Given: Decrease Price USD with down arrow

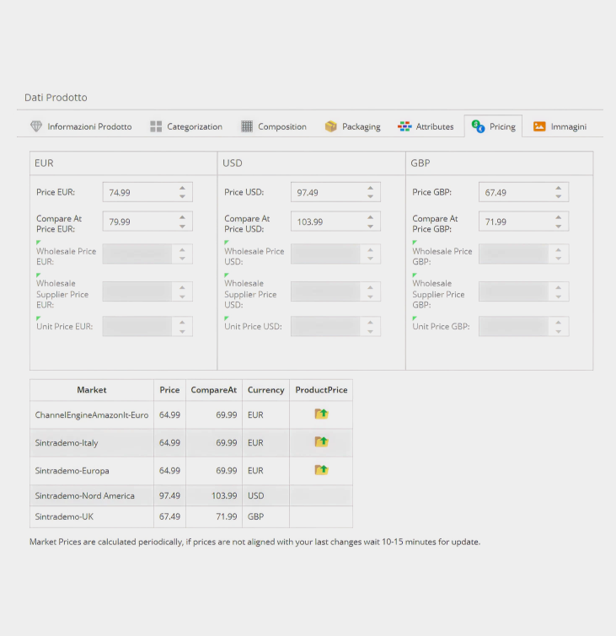Looking at the screenshot, I should (370, 197).
